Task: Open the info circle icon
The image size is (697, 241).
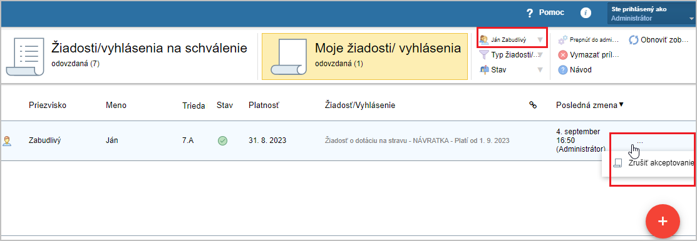Action: tap(586, 13)
